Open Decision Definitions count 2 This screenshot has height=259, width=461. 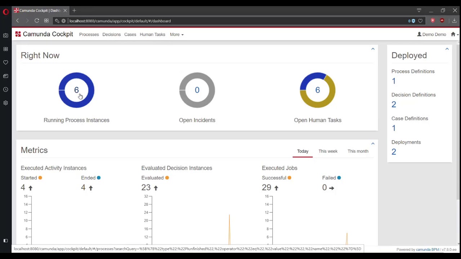394,104
